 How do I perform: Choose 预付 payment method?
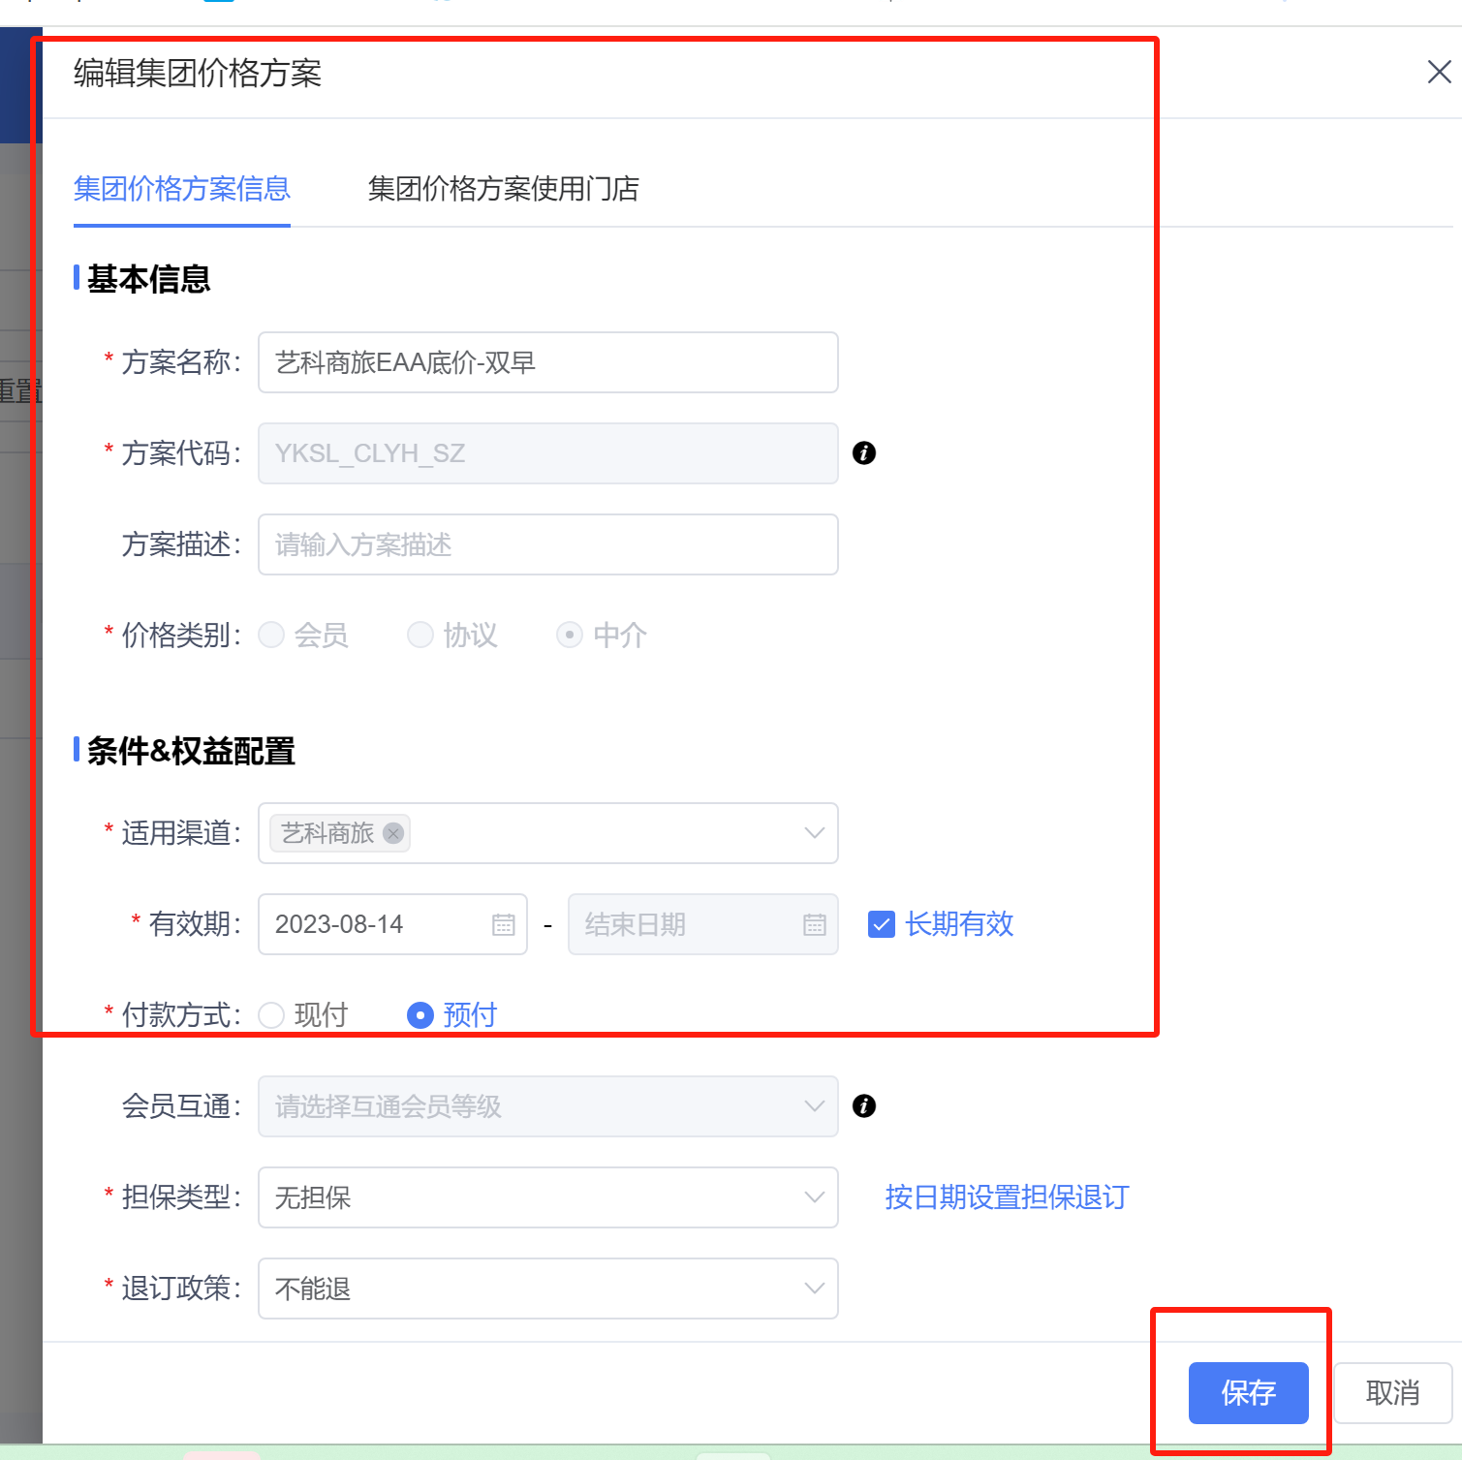point(420,1014)
